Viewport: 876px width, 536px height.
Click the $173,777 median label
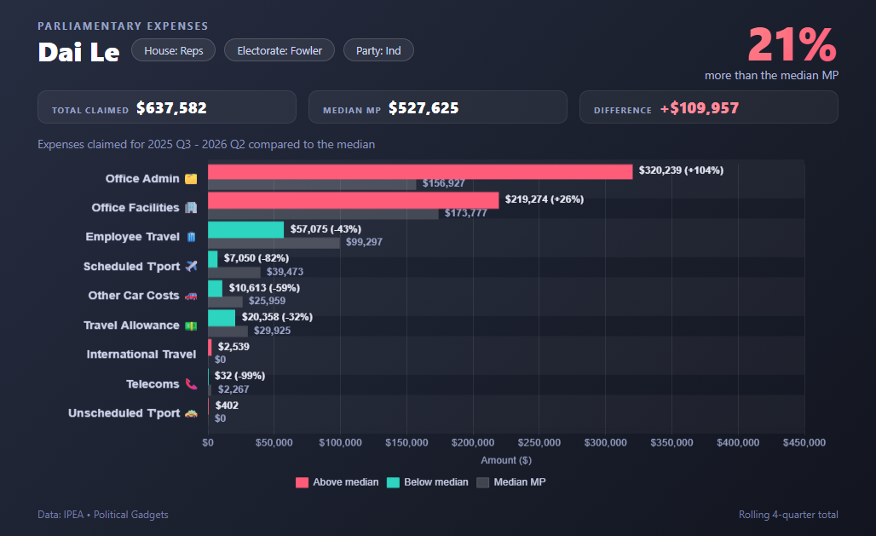(x=466, y=213)
